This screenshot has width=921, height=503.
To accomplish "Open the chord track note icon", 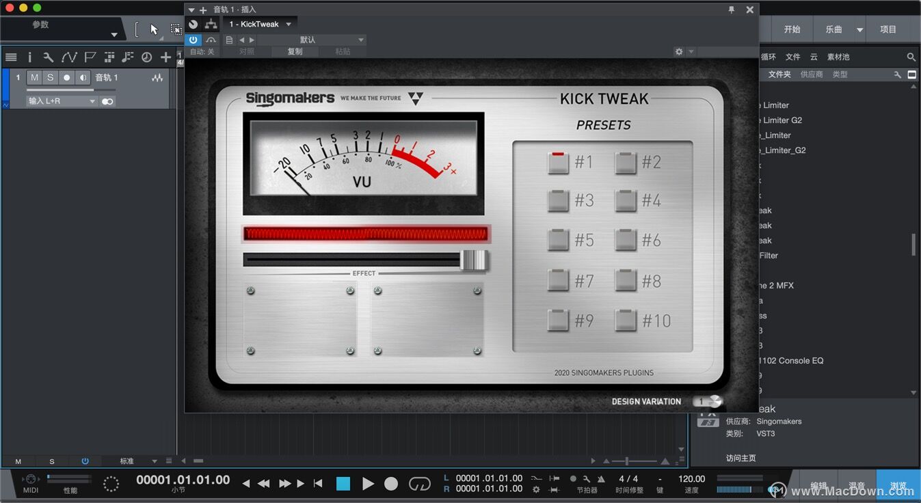I will (127, 57).
